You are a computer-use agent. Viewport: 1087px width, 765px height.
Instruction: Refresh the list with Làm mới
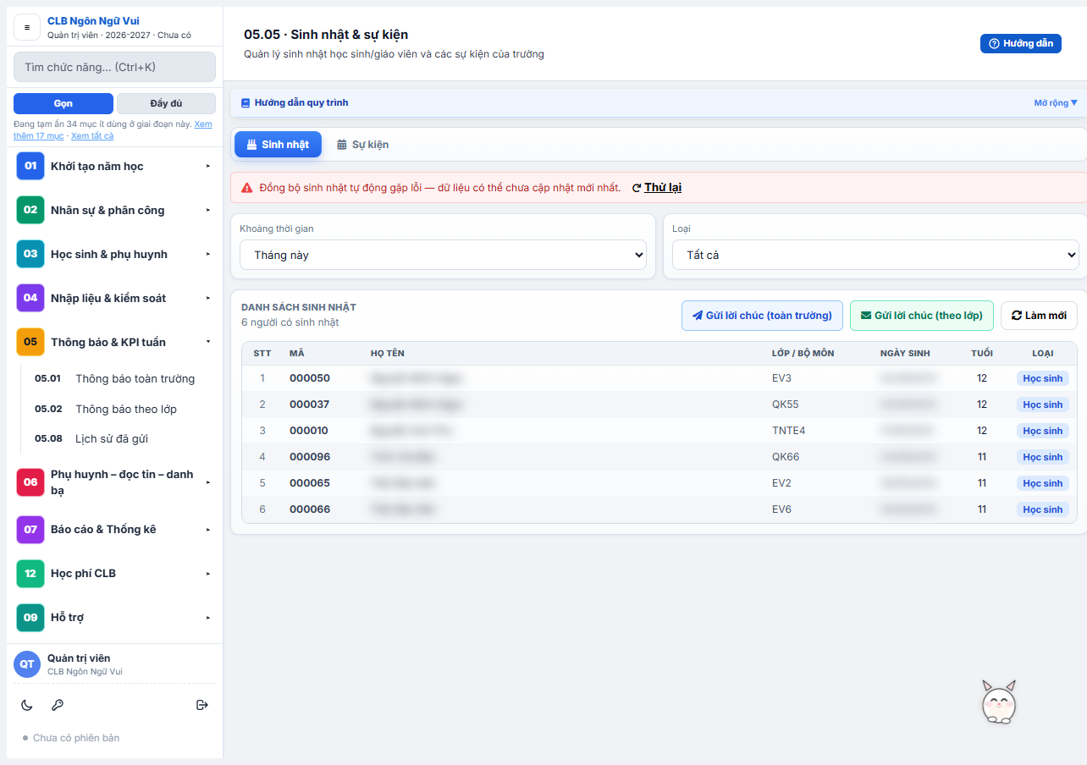tap(1039, 316)
